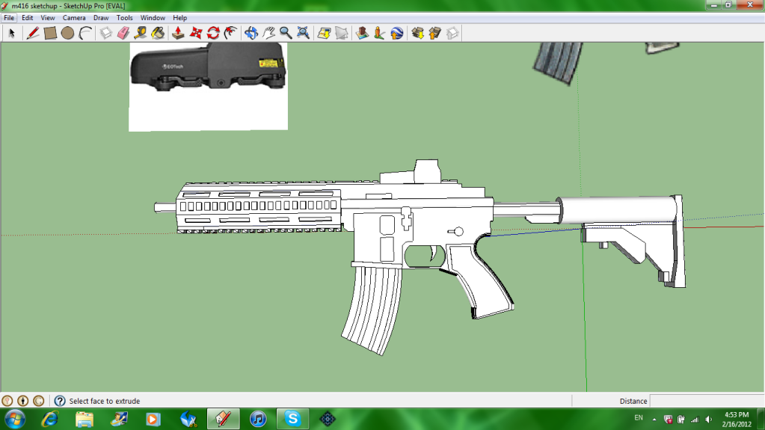Activate the Push/Pull tool
Viewport: 765px width, 430px height.
coord(178,33)
